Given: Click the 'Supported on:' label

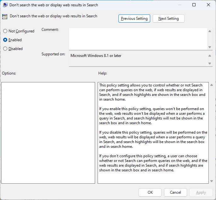Looking at the screenshot, I should coord(53,54).
